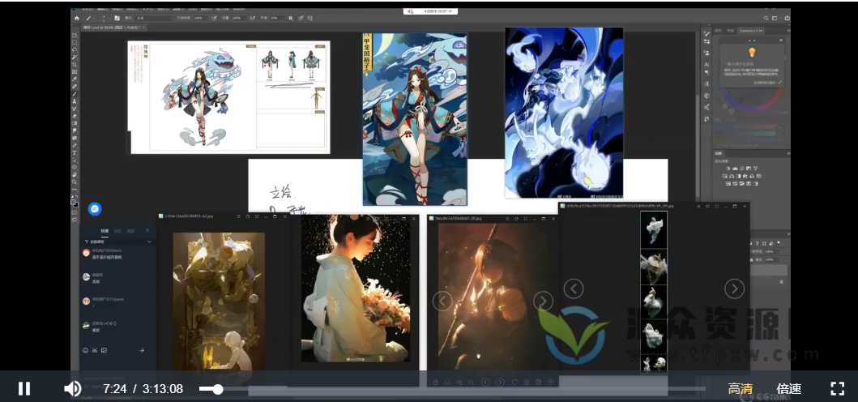The height and width of the screenshot is (402, 858).
Task: Open the blue chat bubble button
Action: (x=95, y=208)
